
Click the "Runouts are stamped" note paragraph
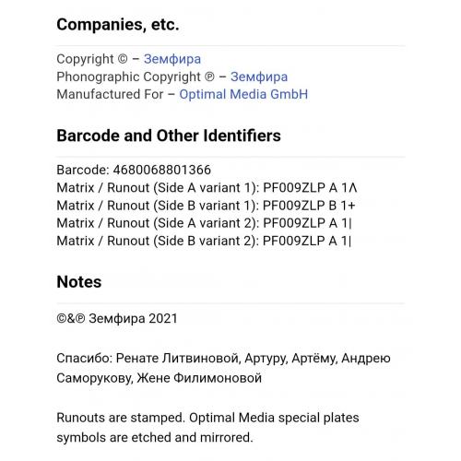[x=207, y=428]
